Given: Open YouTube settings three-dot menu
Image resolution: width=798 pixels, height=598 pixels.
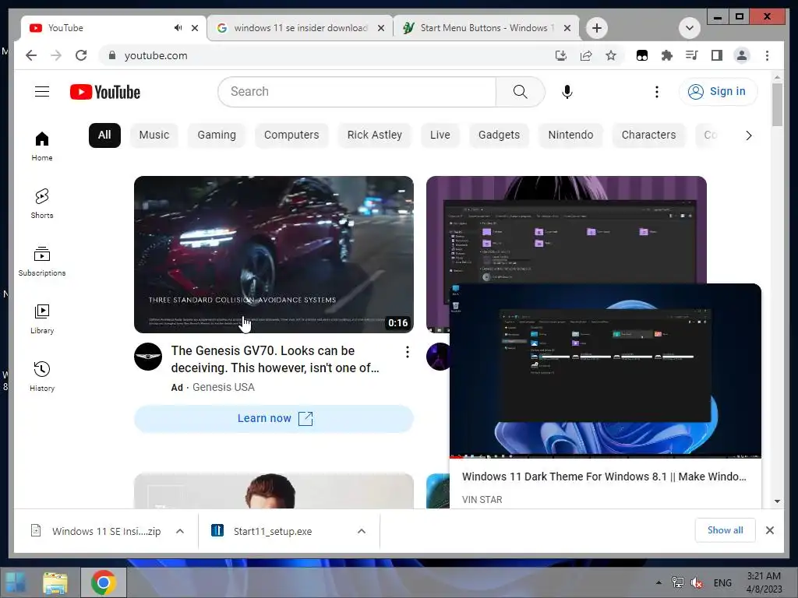Looking at the screenshot, I should (656, 92).
